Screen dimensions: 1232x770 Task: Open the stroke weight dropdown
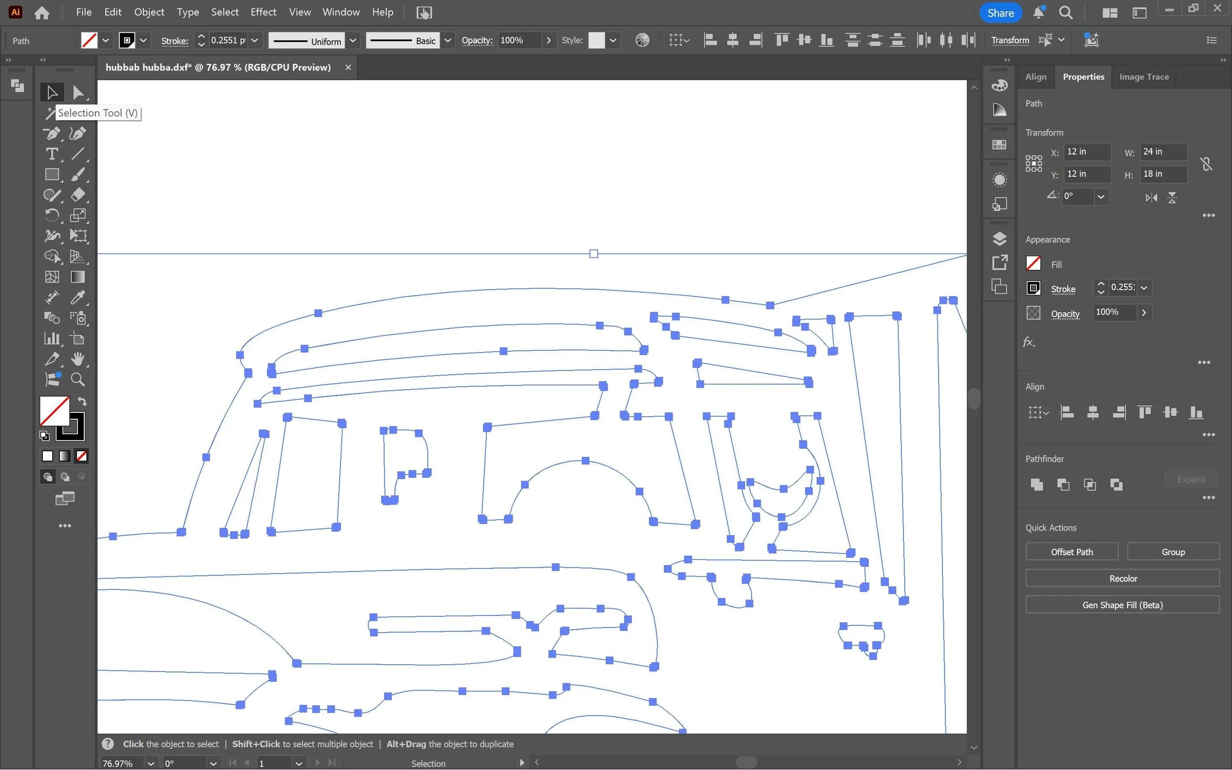[255, 41]
